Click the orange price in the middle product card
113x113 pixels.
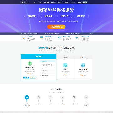pyautogui.click(x=65, y=75)
